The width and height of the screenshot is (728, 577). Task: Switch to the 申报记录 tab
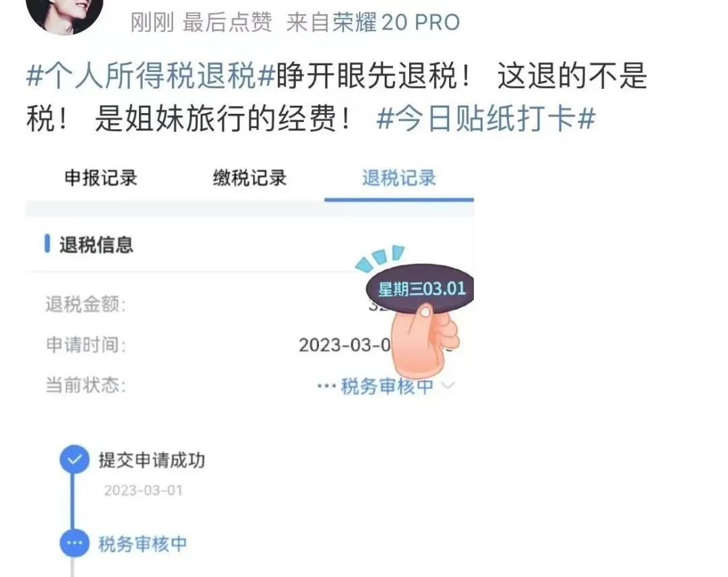[100, 178]
